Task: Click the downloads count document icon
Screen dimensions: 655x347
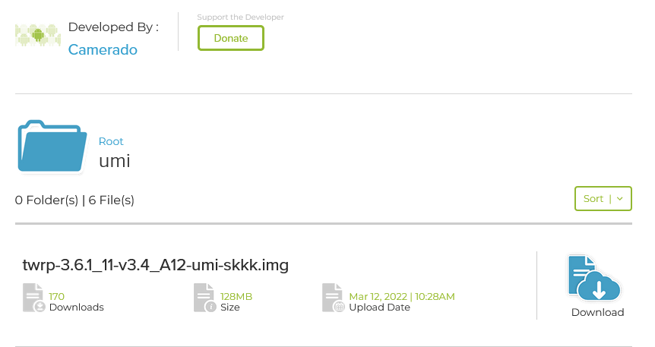Action: 33,298
